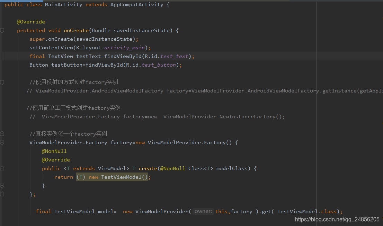Open the CSDN blog watermark link
The height and width of the screenshot is (226, 383).
point(338,219)
